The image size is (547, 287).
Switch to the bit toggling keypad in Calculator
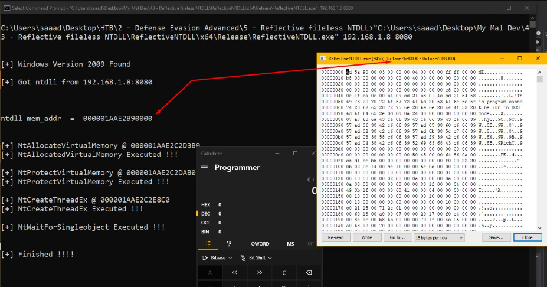pyautogui.click(x=228, y=244)
